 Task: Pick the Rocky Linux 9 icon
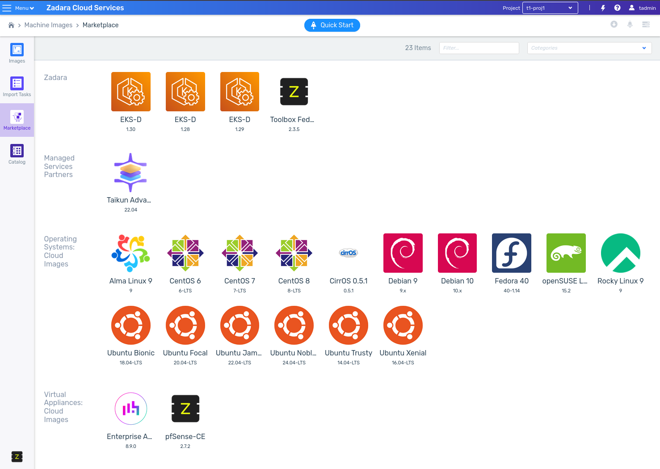click(621, 253)
